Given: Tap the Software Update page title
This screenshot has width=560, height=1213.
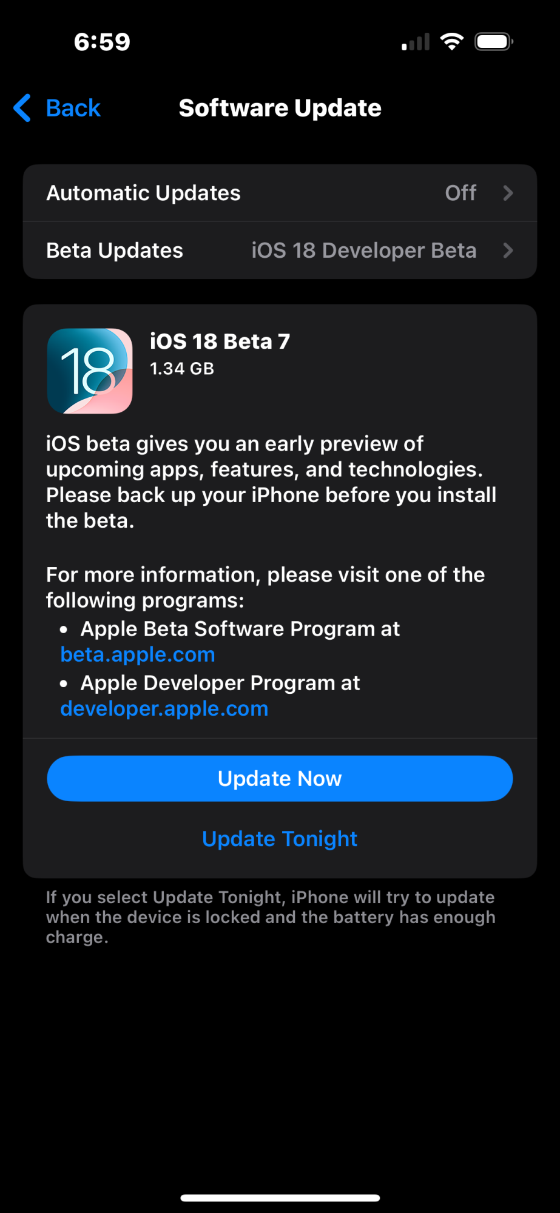Looking at the screenshot, I should click(280, 108).
